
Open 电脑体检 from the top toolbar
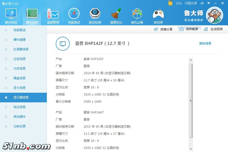[11, 16]
